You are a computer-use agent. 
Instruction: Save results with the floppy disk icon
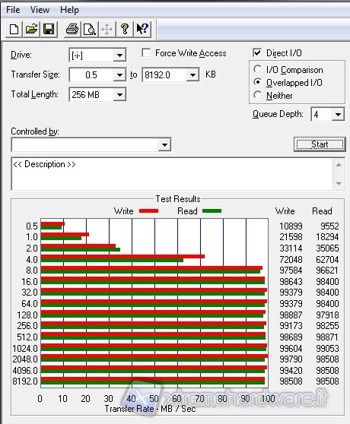pyautogui.click(x=49, y=29)
